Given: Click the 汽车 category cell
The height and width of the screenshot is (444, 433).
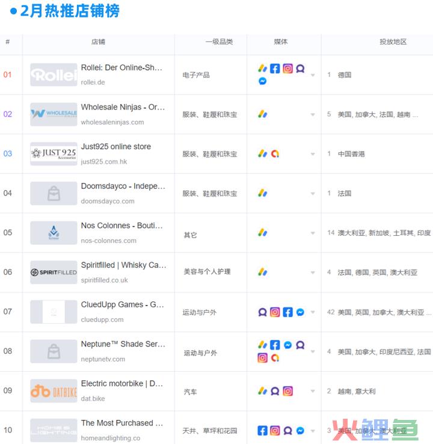Looking at the screenshot, I should [x=190, y=392].
